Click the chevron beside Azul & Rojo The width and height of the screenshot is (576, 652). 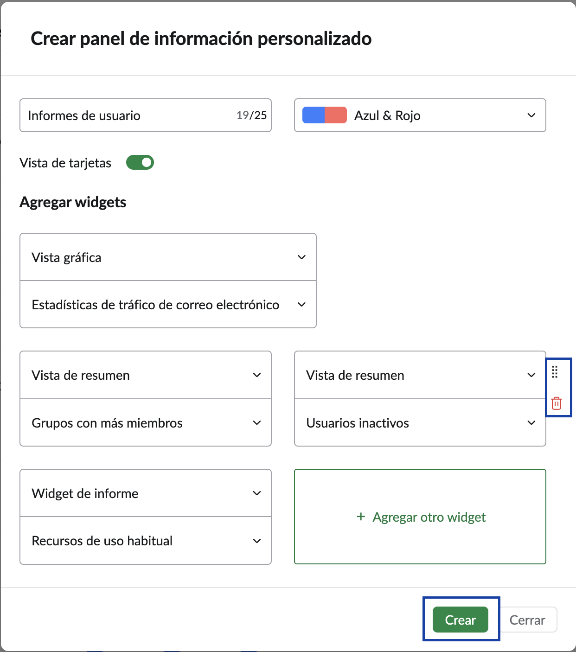531,115
